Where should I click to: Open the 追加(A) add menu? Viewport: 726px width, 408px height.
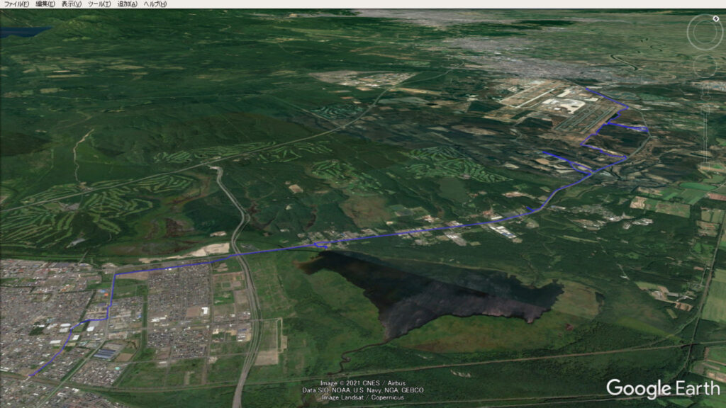[x=128, y=4]
